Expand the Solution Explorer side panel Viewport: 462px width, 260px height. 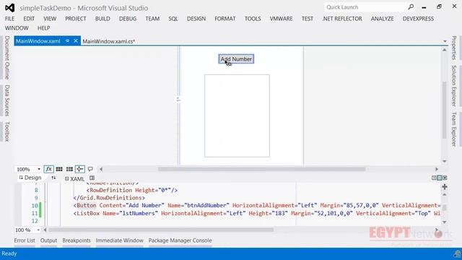click(454, 86)
